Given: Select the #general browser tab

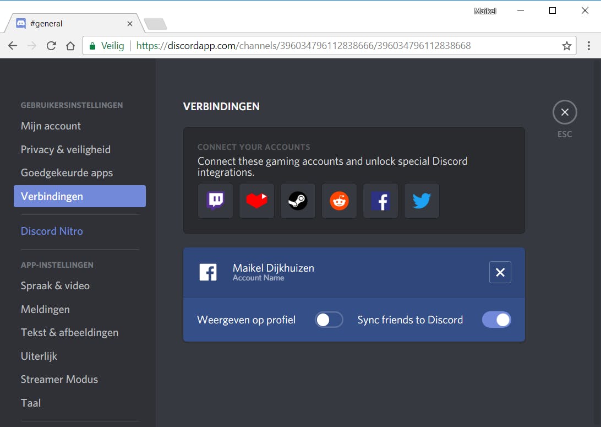Looking at the screenshot, I should (x=75, y=23).
